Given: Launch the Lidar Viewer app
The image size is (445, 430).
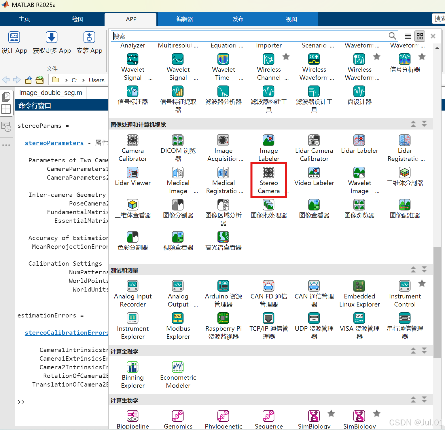Looking at the screenshot, I should click(133, 177).
